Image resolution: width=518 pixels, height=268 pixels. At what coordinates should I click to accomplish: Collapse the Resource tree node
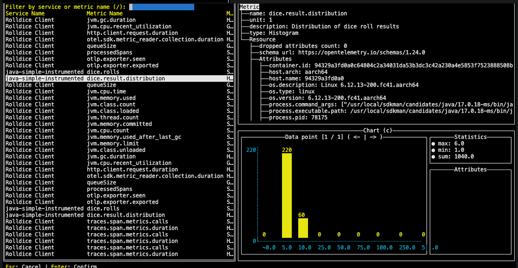(x=262, y=39)
